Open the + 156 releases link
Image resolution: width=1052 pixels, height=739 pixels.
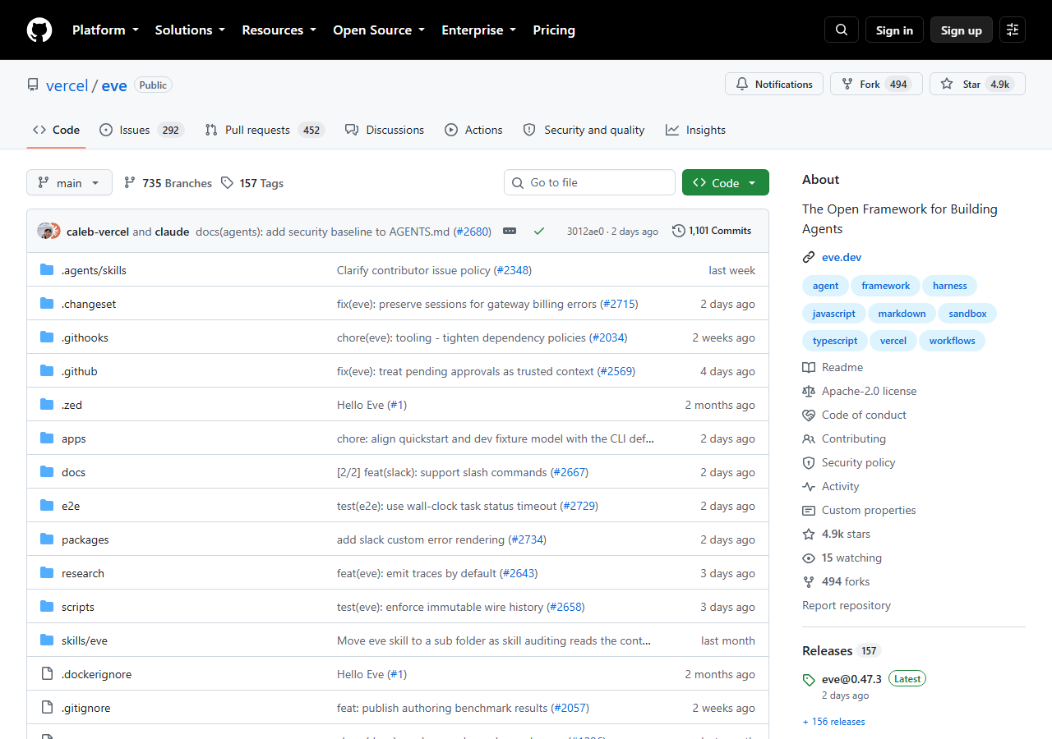[833, 722]
